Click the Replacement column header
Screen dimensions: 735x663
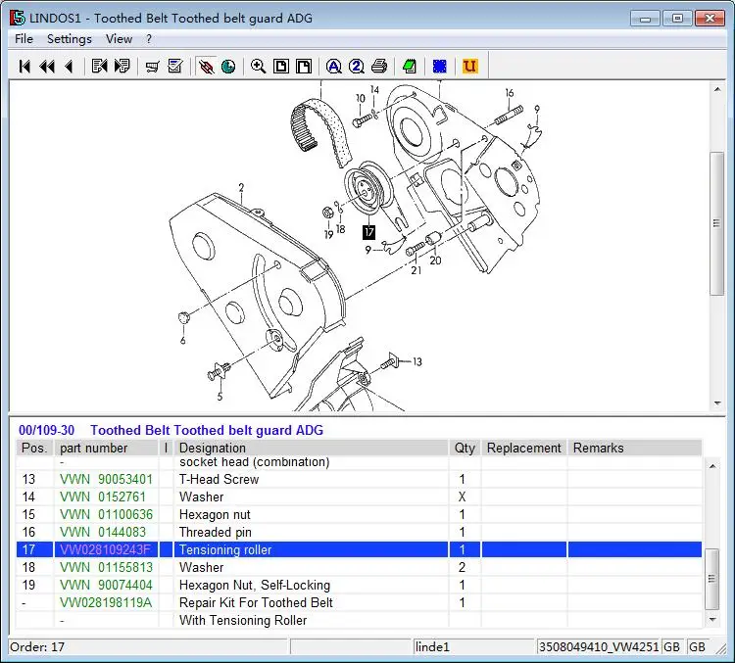pos(523,448)
